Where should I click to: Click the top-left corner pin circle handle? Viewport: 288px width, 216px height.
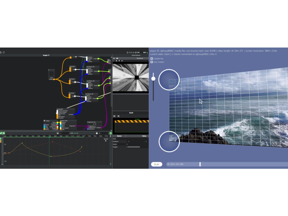click(x=169, y=80)
